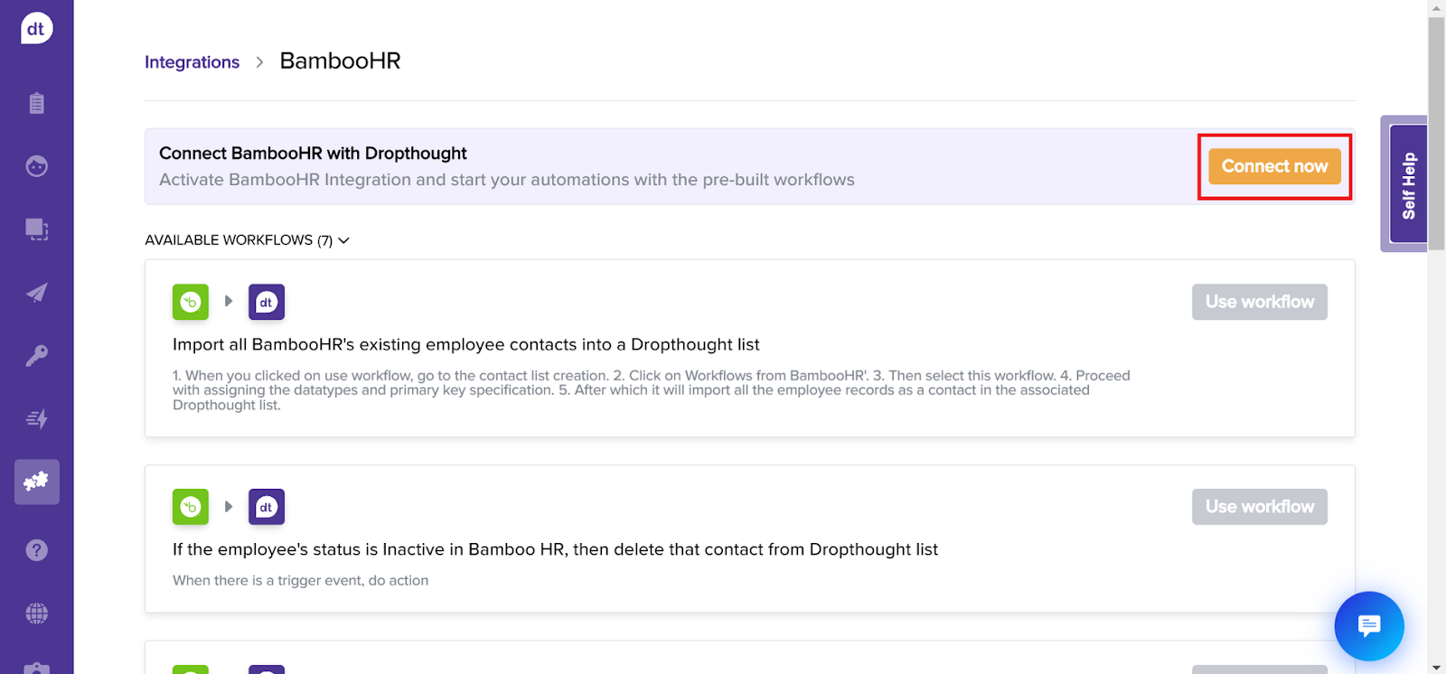Click the paper plane icon in sidebar
The height and width of the screenshot is (674, 1446).
[x=36, y=293]
